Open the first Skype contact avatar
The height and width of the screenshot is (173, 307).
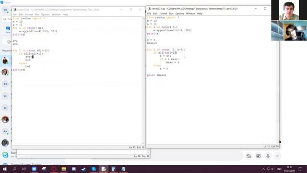5,60
